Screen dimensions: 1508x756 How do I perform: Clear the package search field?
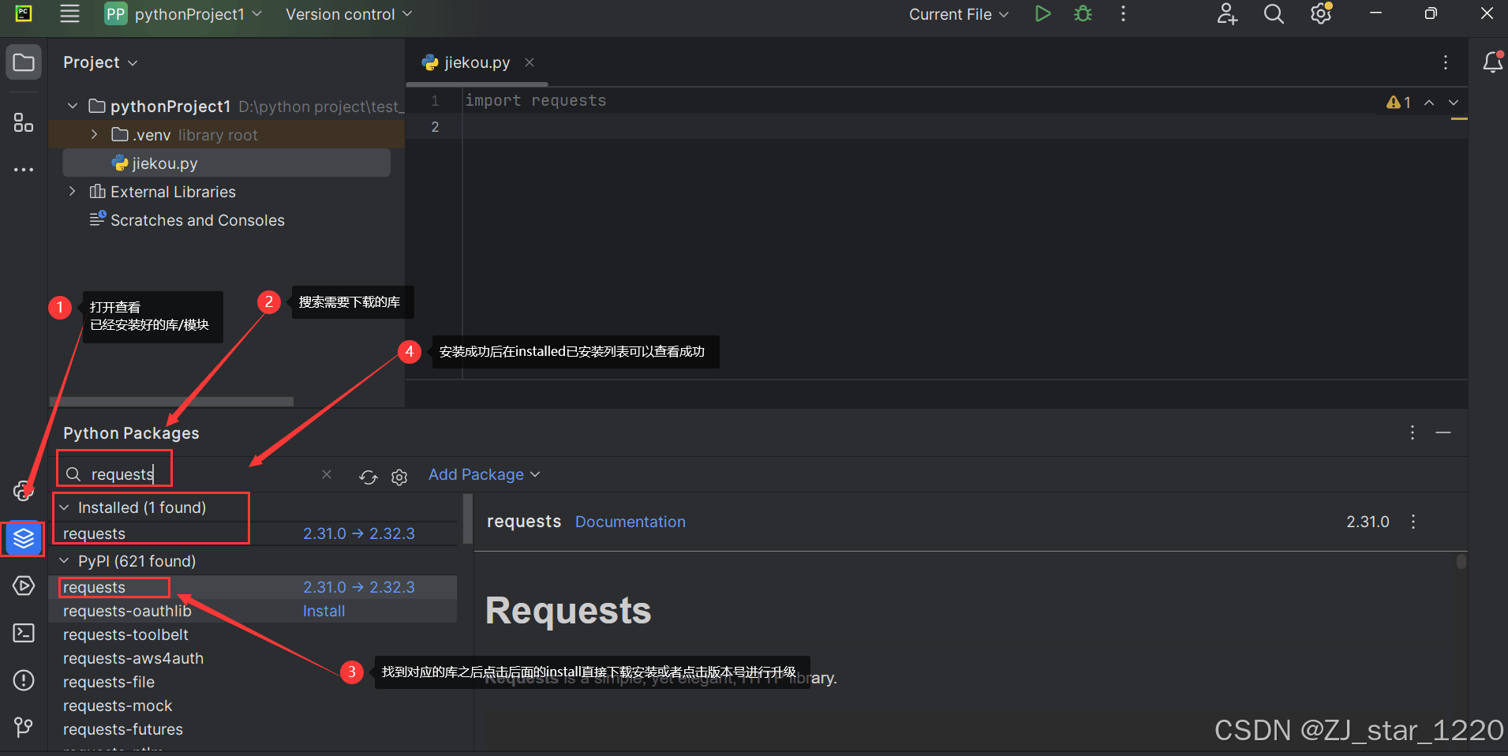click(x=327, y=474)
